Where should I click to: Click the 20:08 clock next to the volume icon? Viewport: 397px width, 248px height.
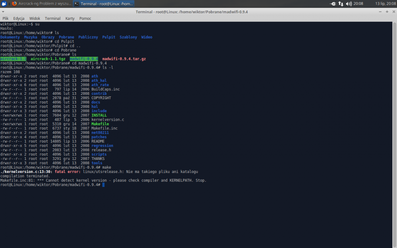coord(358,4)
